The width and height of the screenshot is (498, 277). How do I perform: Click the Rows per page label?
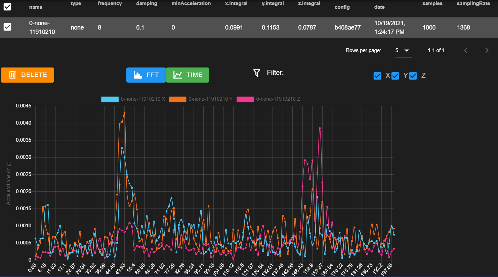coord(363,50)
